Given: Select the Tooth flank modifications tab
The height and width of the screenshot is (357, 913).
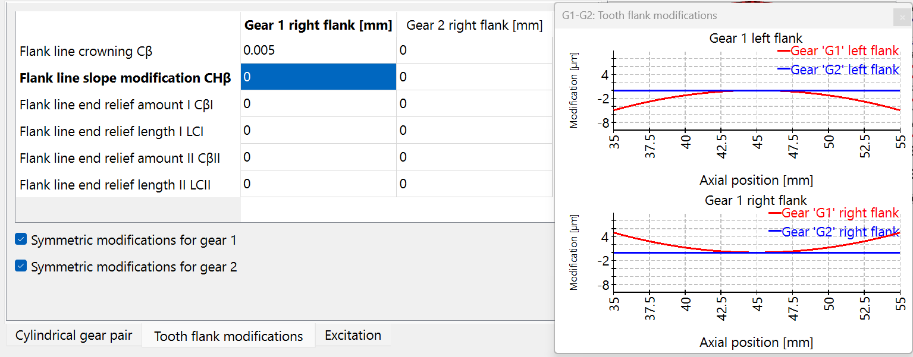Looking at the screenshot, I should point(228,336).
